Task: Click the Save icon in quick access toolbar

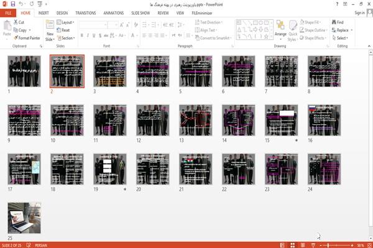Action: pos(13,4)
